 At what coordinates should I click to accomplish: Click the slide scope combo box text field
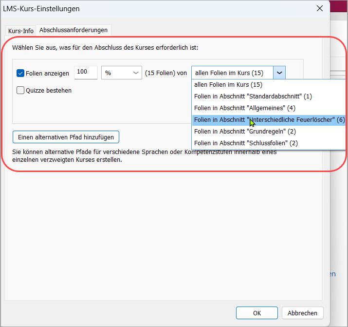click(x=232, y=73)
